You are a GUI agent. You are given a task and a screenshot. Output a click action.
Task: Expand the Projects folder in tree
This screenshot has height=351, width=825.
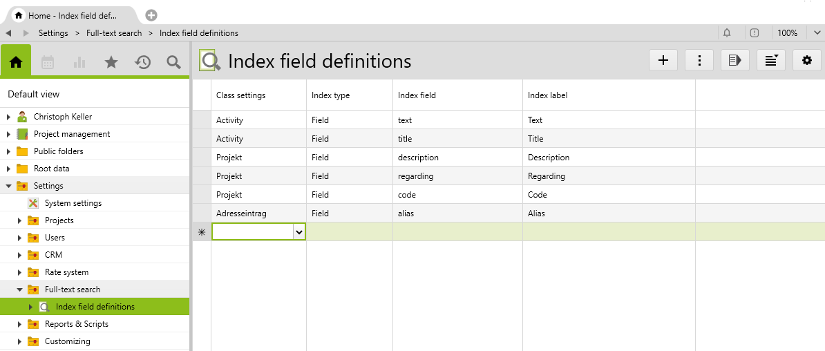(x=20, y=220)
